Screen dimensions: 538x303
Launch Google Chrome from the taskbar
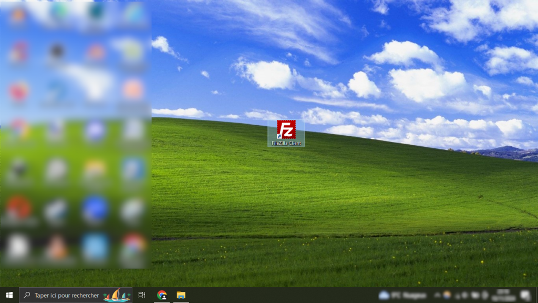point(162,295)
